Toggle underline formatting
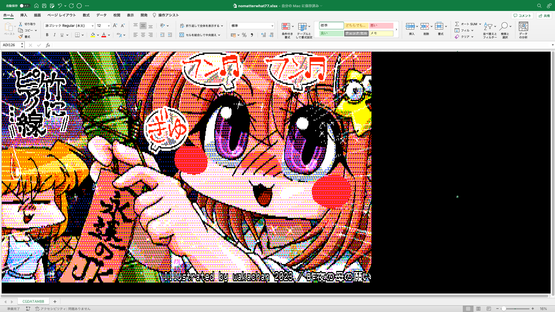This screenshot has height=312, width=555. point(62,35)
